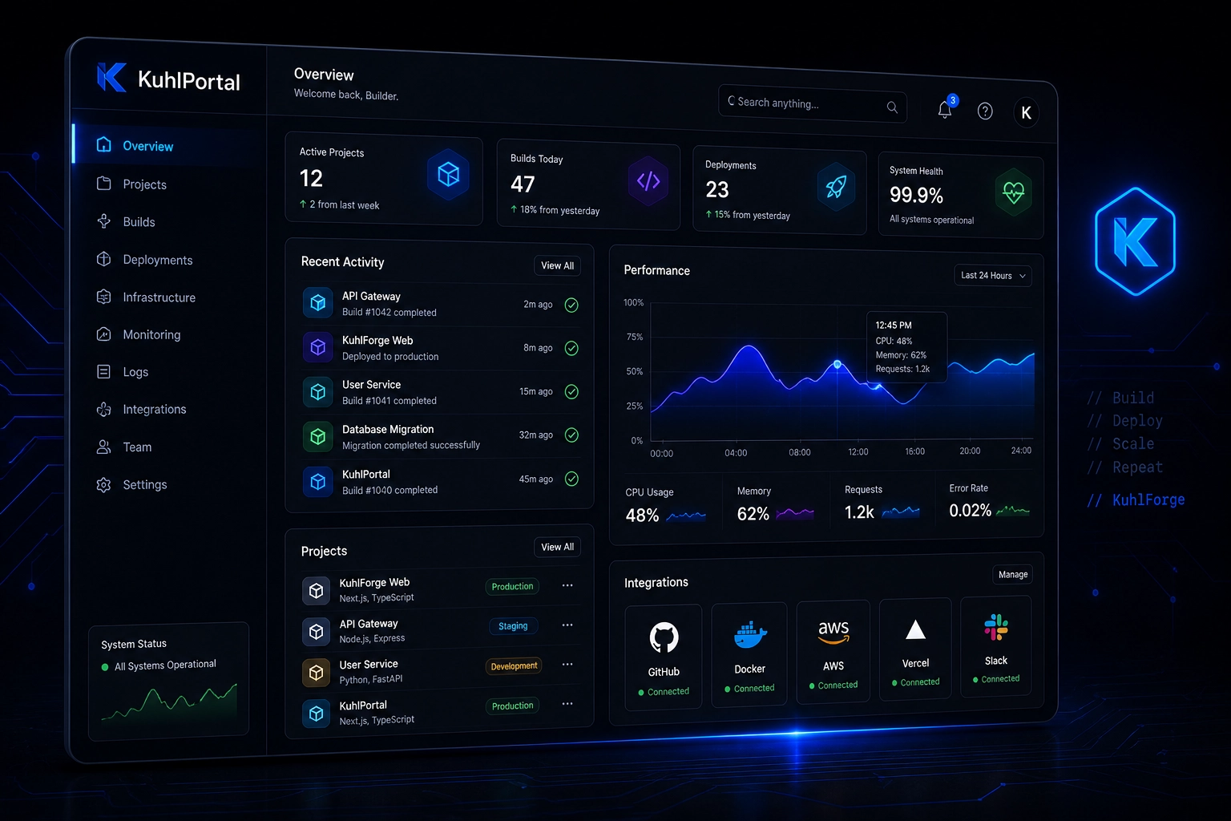The image size is (1231, 821).
Task: Click the Builds Today code icon
Action: tap(648, 181)
